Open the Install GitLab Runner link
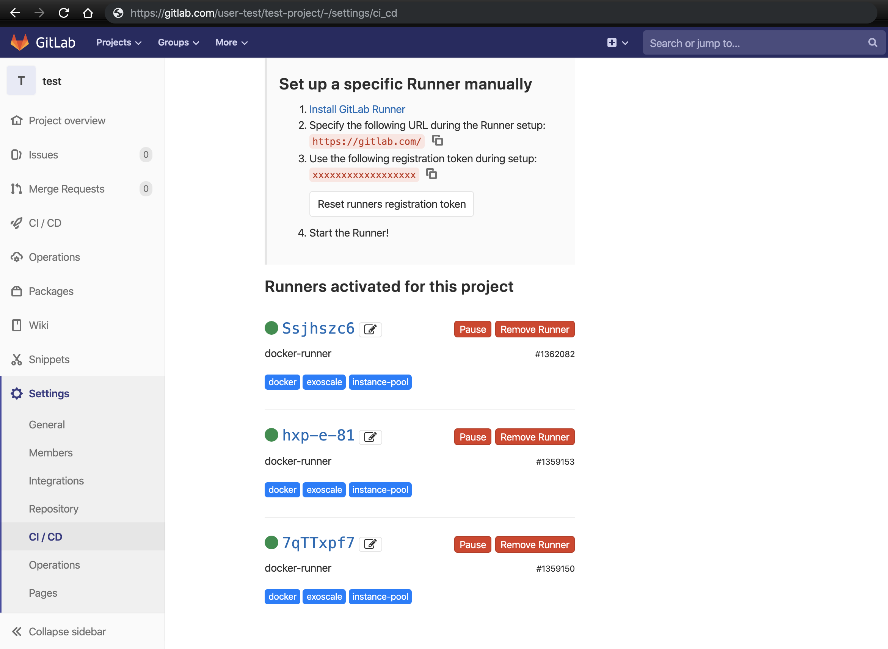The width and height of the screenshot is (888, 649). point(357,109)
